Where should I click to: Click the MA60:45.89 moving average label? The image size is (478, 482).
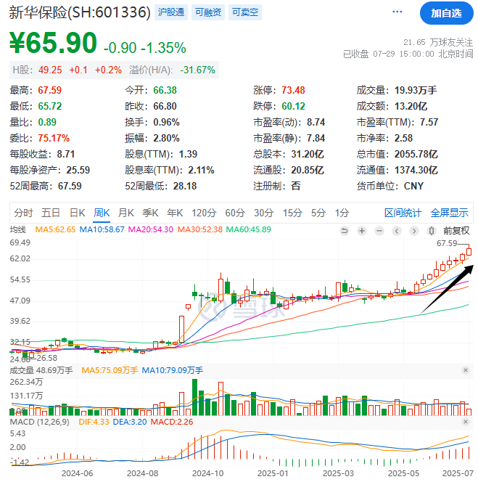(249, 229)
